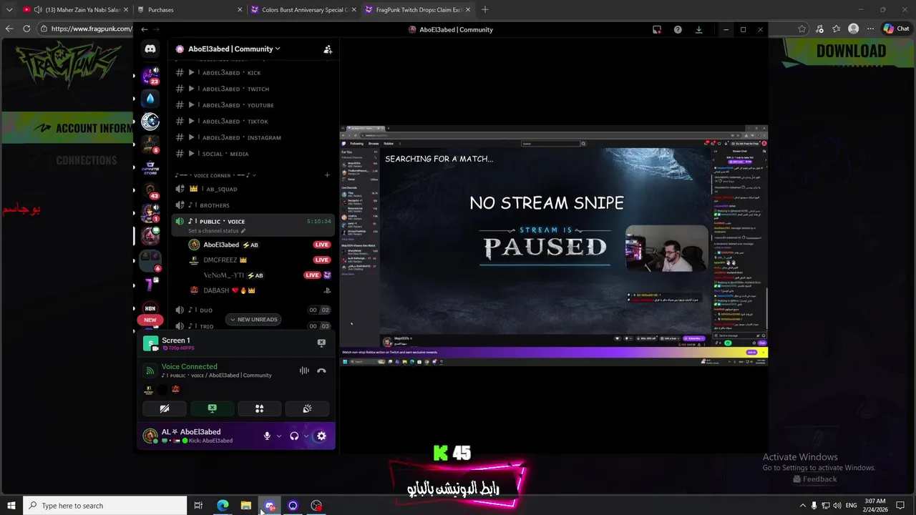The width and height of the screenshot is (916, 515).
Task: Open a new Edge tab
Action: coord(485,10)
